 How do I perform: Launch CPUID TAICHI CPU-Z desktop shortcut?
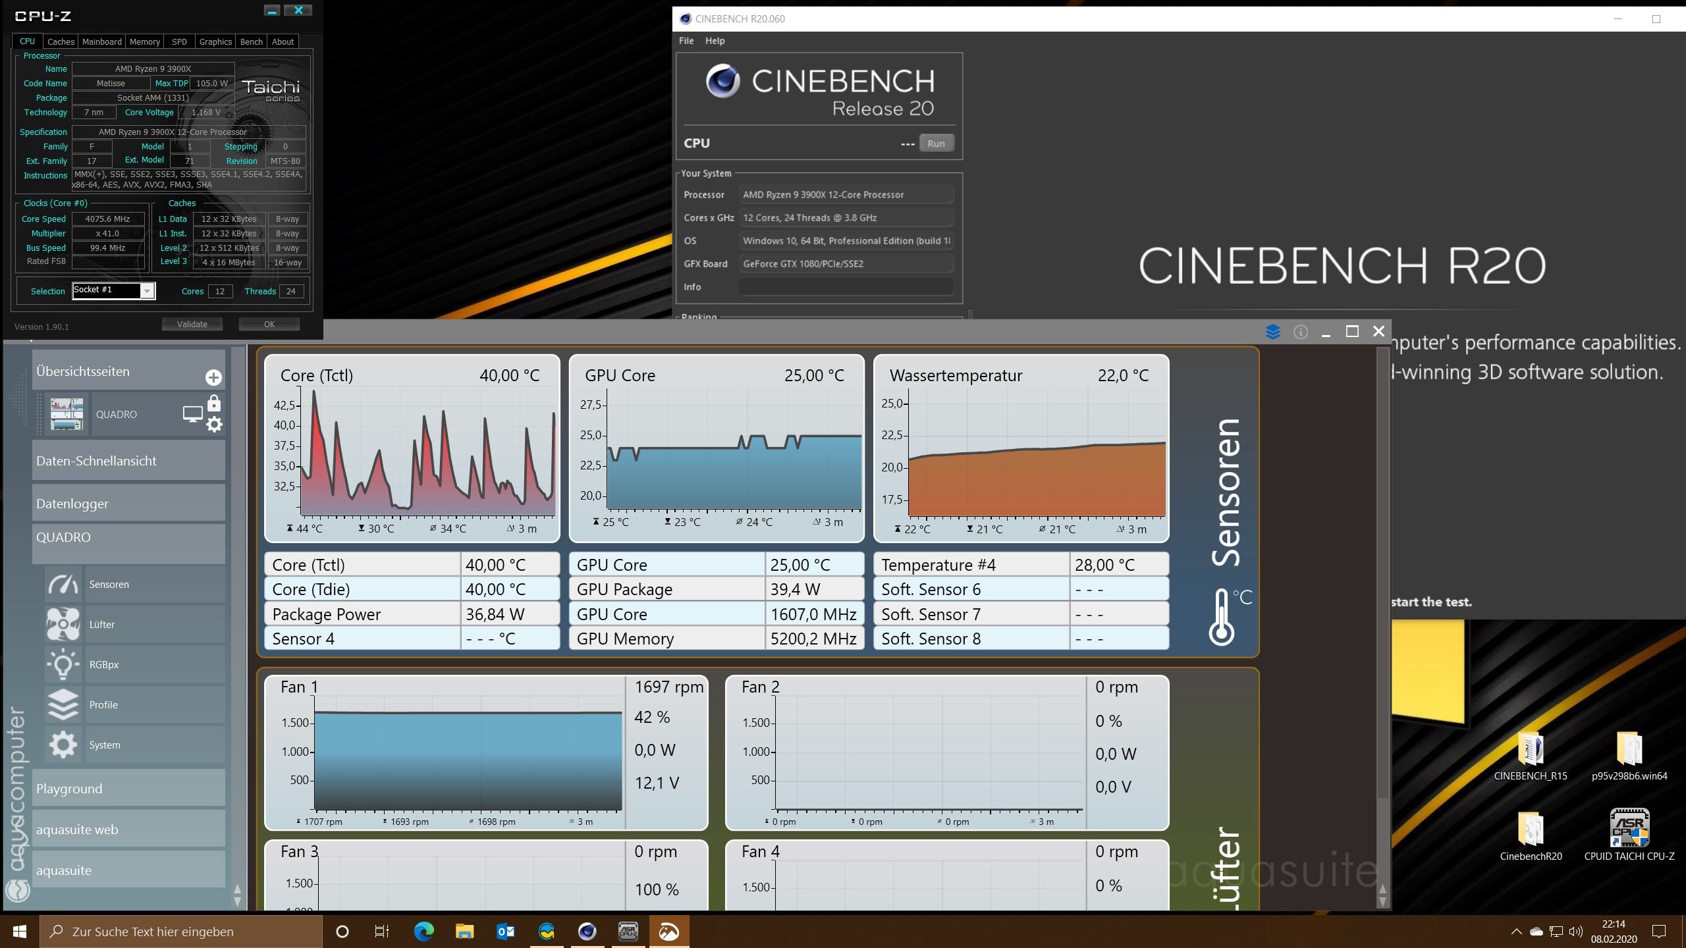tap(1629, 835)
